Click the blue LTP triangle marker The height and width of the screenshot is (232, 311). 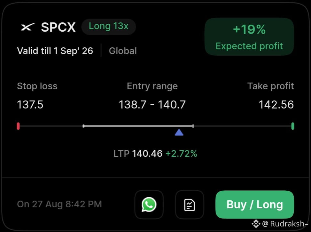pyautogui.click(x=179, y=132)
